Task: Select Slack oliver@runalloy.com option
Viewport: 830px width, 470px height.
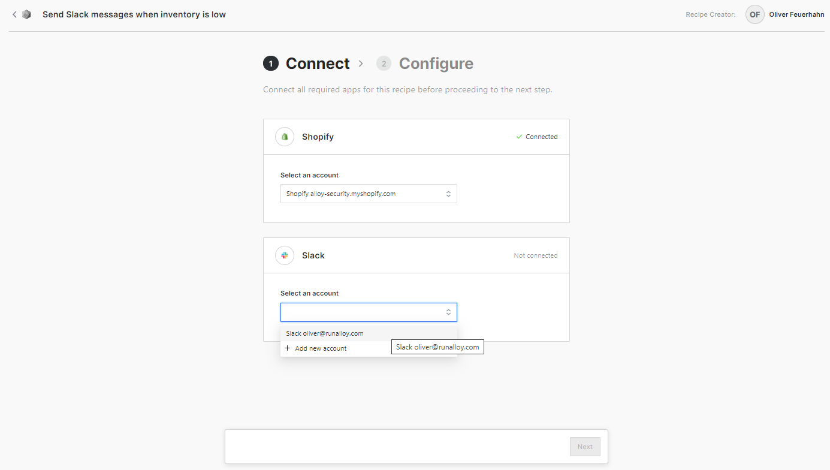Action: click(x=369, y=333)
